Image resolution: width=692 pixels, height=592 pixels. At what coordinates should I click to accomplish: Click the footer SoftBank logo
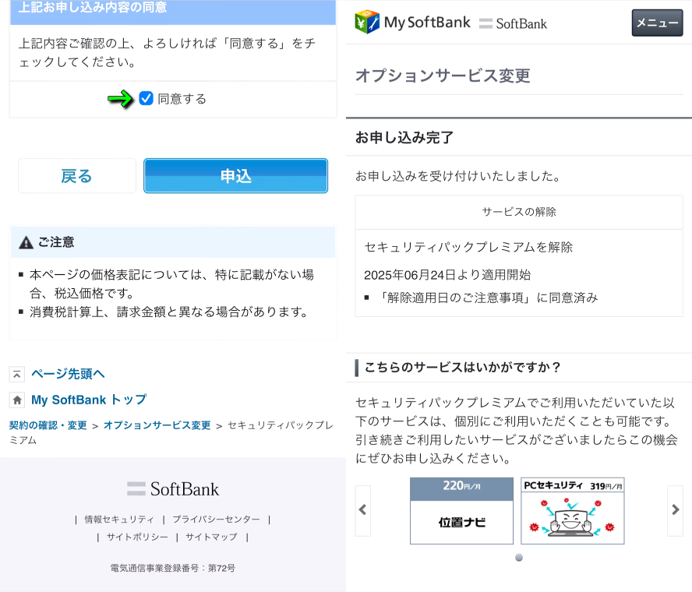point(173,488)
